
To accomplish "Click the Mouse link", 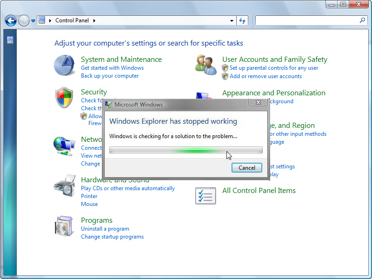I will click(x=89, y=204).
